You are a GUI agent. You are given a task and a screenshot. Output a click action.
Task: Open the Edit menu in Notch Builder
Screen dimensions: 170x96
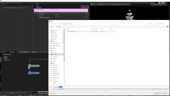[4, 3]
